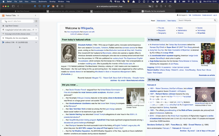Image resolution: width=219 pixels, height=136 pixels.
Task: Click the Super Bowl LV link
Action: pyautogui.click(x=173, y=47)
